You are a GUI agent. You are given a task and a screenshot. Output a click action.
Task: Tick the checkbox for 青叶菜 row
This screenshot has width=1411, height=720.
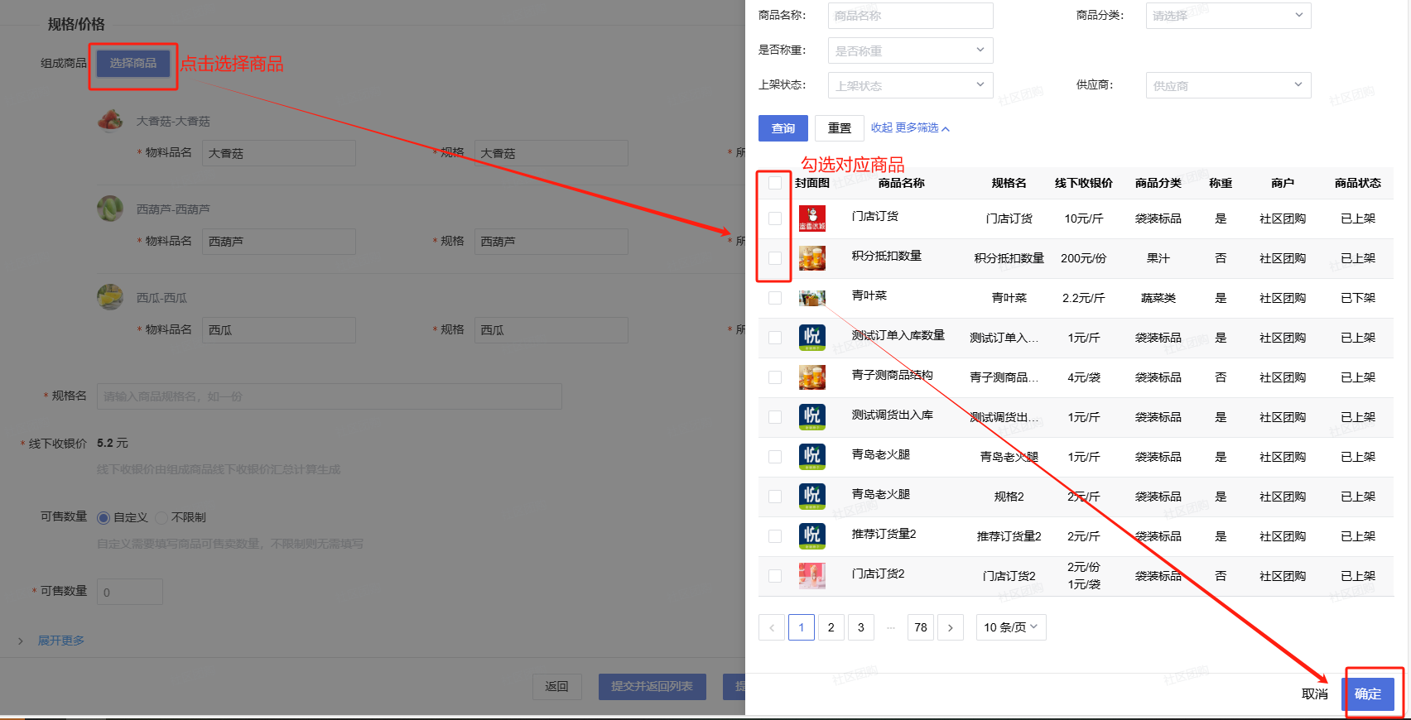[x=775, y=298]
